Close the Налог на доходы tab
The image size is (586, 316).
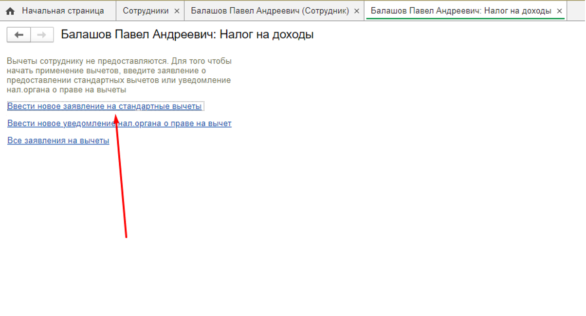coord(559,11)
